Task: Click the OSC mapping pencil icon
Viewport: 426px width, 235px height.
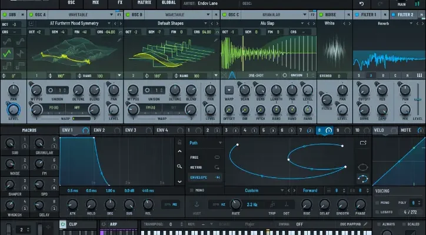Action: 365,224
